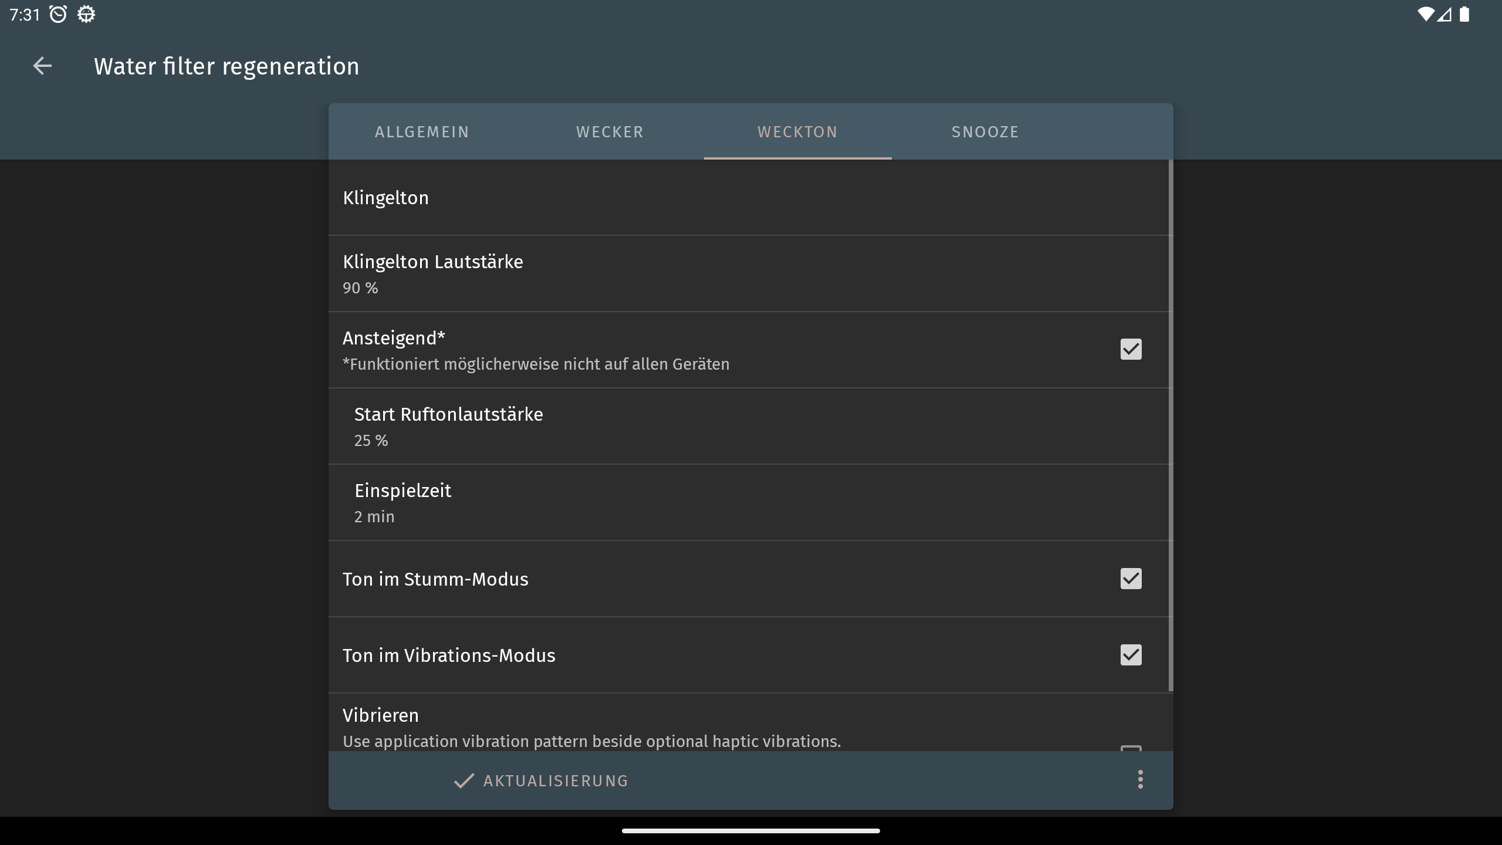Switch to the ALLGEMEIN tab
1502x845 pixels.
422,131
